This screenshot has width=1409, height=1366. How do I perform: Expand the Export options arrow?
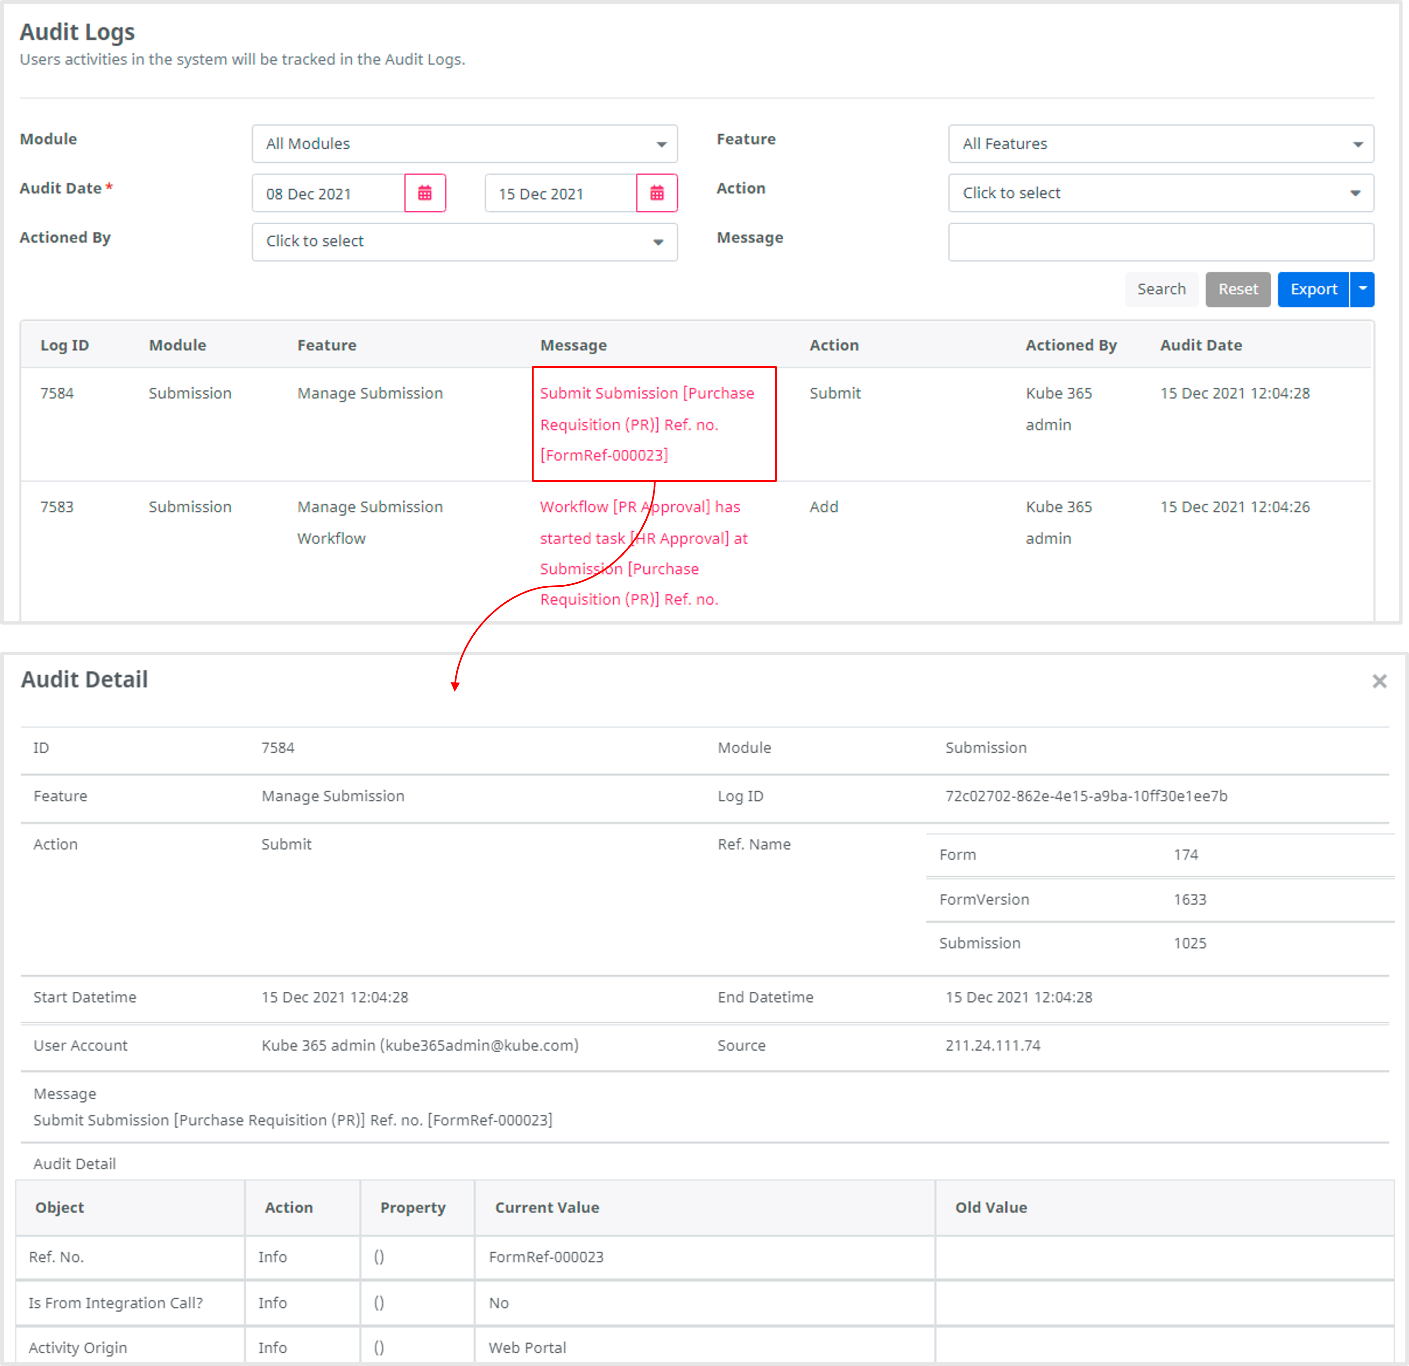click(1362, 289)
